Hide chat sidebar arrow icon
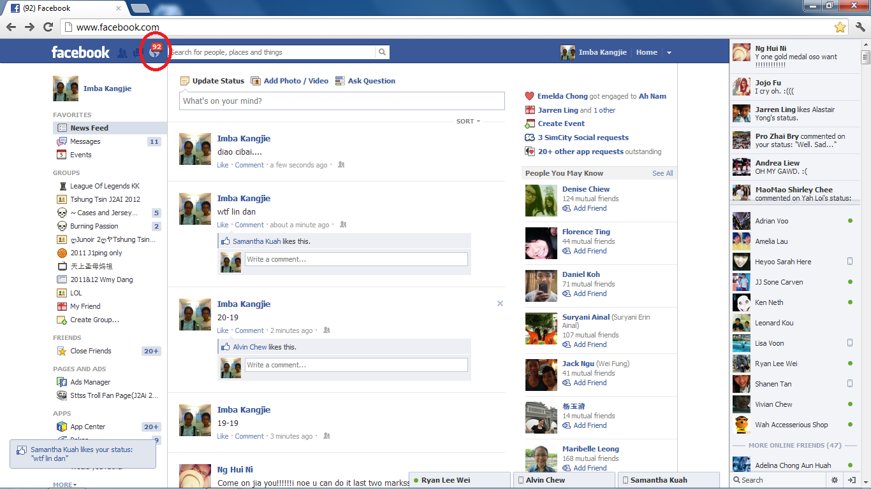The width and height of the screenshot is (871, 489). click(851, 480)
